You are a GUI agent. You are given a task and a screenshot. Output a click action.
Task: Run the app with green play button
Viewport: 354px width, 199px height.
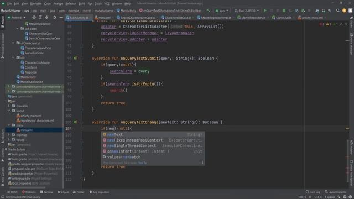[x=265, y=11]
